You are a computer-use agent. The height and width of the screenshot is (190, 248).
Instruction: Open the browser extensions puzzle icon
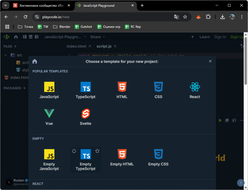pos(208,17)
